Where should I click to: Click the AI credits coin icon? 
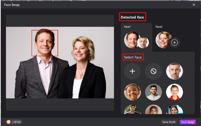[9, 122]
